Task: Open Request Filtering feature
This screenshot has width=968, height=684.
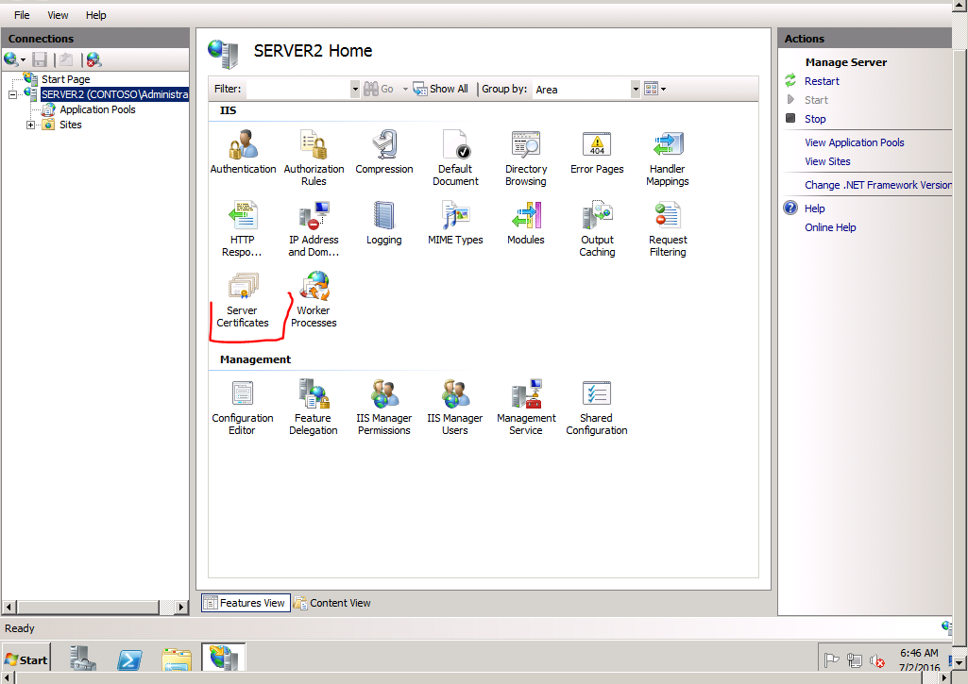Action: (x=668, y=229)
